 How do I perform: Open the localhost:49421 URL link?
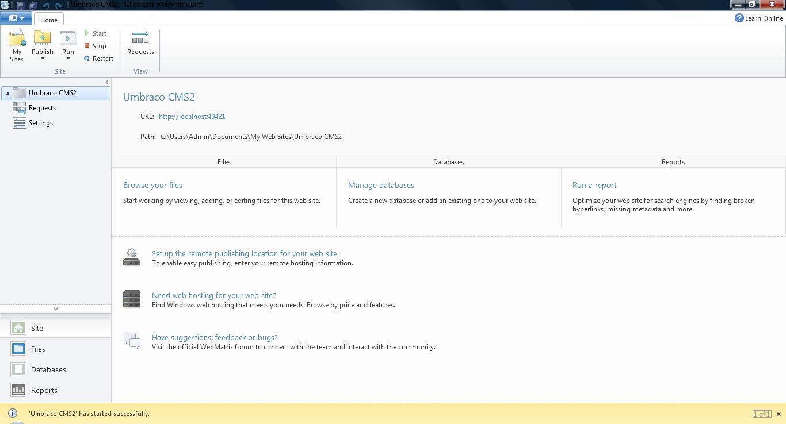coord(192,117)
